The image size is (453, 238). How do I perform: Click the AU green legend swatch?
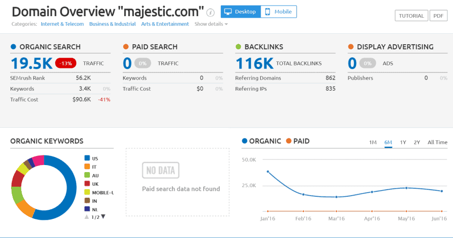pyautogui.click(x=87, y=175)
